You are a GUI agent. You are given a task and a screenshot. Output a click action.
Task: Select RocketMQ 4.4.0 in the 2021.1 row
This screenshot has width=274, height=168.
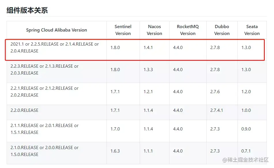[178, 48]
